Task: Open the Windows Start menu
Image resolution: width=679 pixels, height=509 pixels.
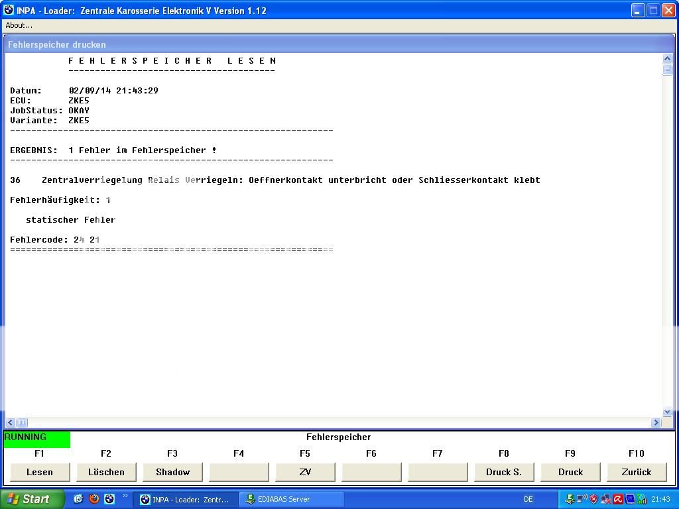Action: pos(32,499)
